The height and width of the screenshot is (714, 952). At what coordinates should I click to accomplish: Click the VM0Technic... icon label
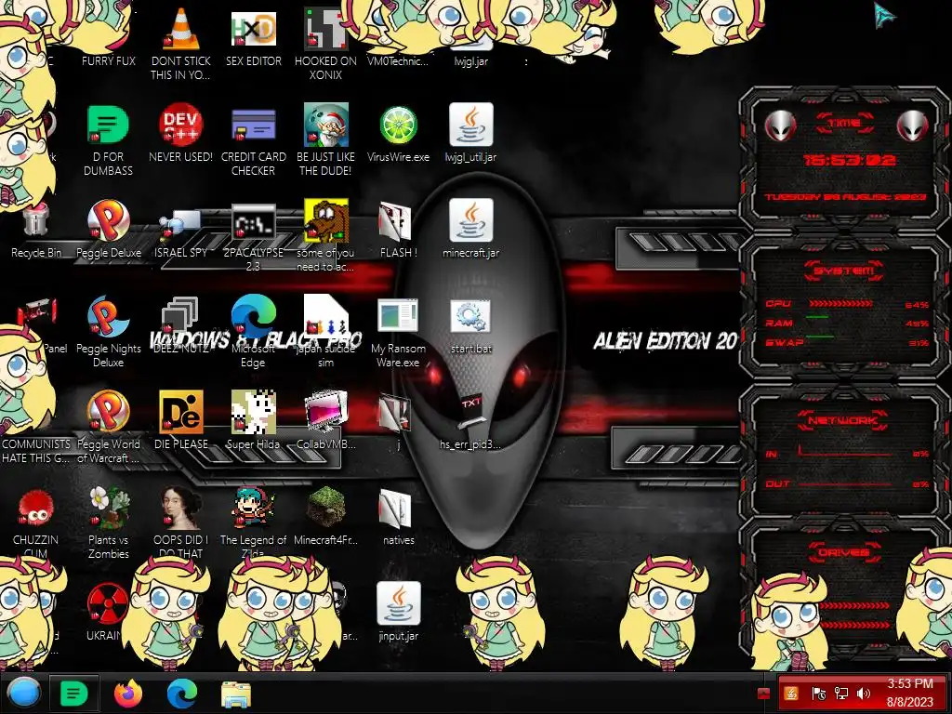pyautogui.click(x=398, y=60)
